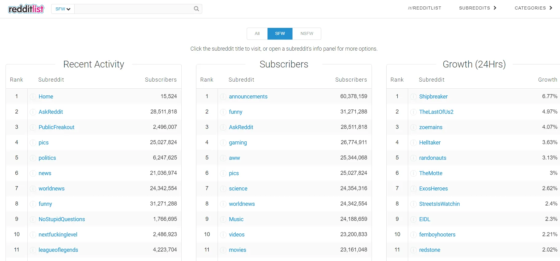
Task: Open the SFW search filter dropdown
Action: pyautogui.click(x=63, y=9)
